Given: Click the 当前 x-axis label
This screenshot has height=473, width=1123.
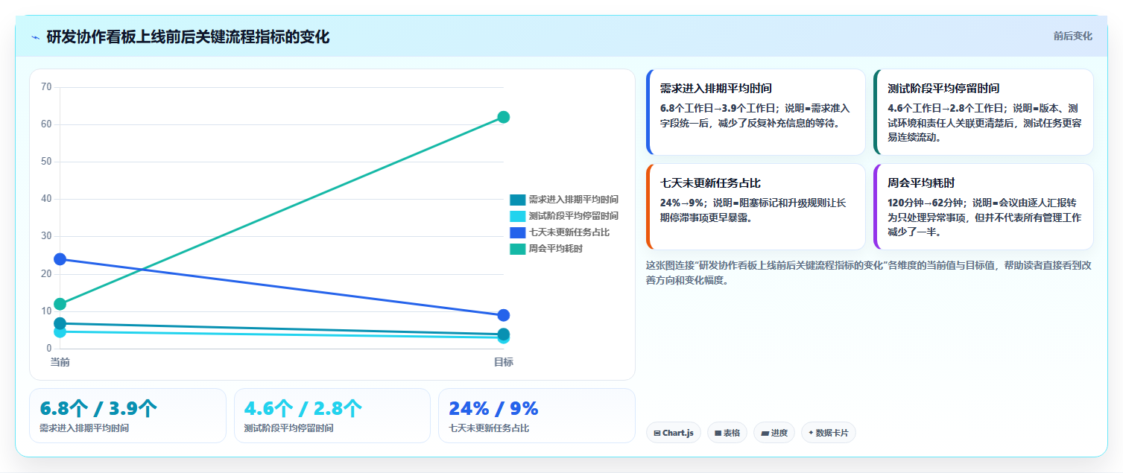Looking at the screenshot, I should pos(60,362).
